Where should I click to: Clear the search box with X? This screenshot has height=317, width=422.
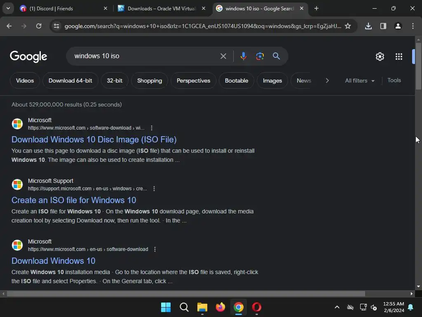pos(223,56)
